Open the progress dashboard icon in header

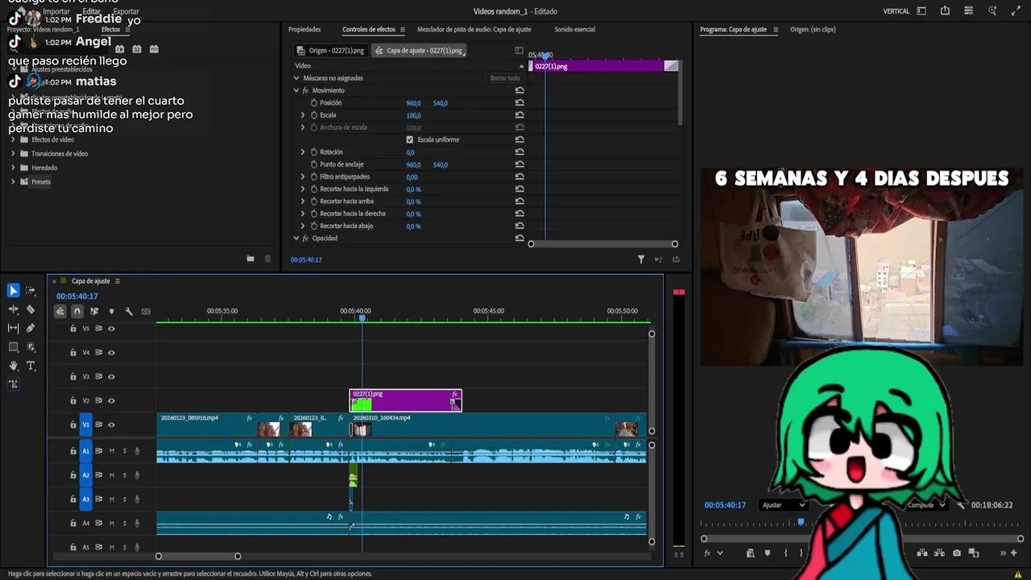point(968,11)
